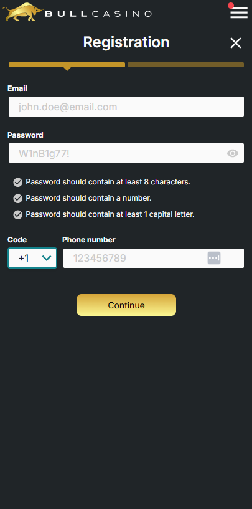The image size is (252, 509).
Task: Click the 8 characters requirement checkmark
Action: [18, 183]
